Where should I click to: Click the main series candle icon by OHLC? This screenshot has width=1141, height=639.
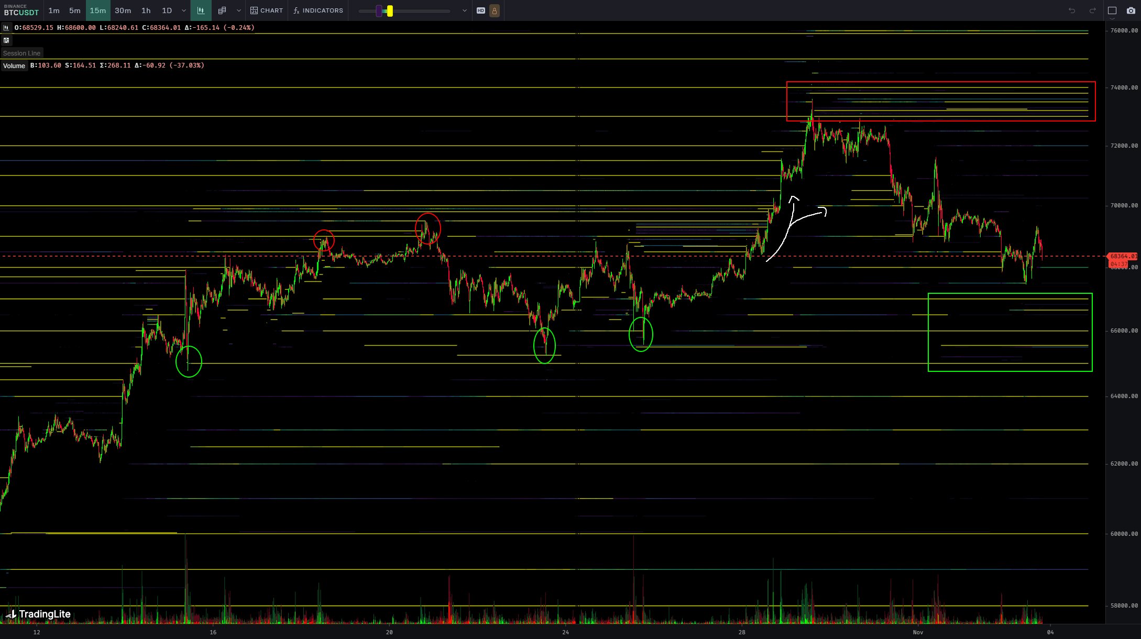click(x=6, y=28)
